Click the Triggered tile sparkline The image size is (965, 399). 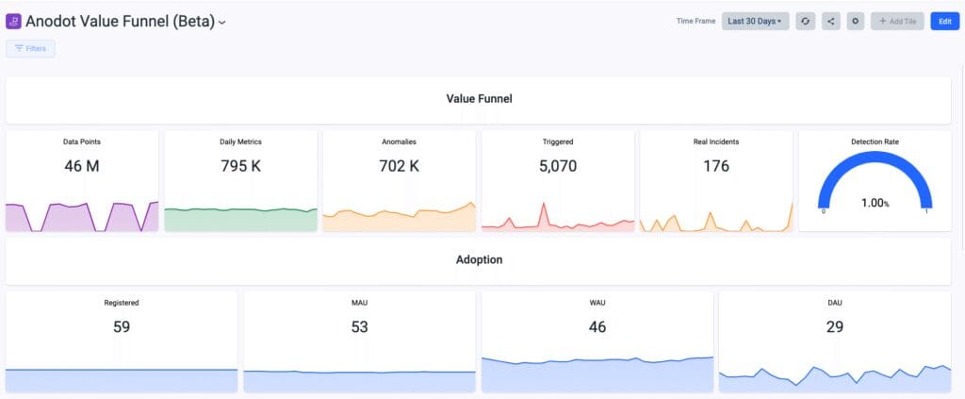pyautogui.click(x=558, y=219)
